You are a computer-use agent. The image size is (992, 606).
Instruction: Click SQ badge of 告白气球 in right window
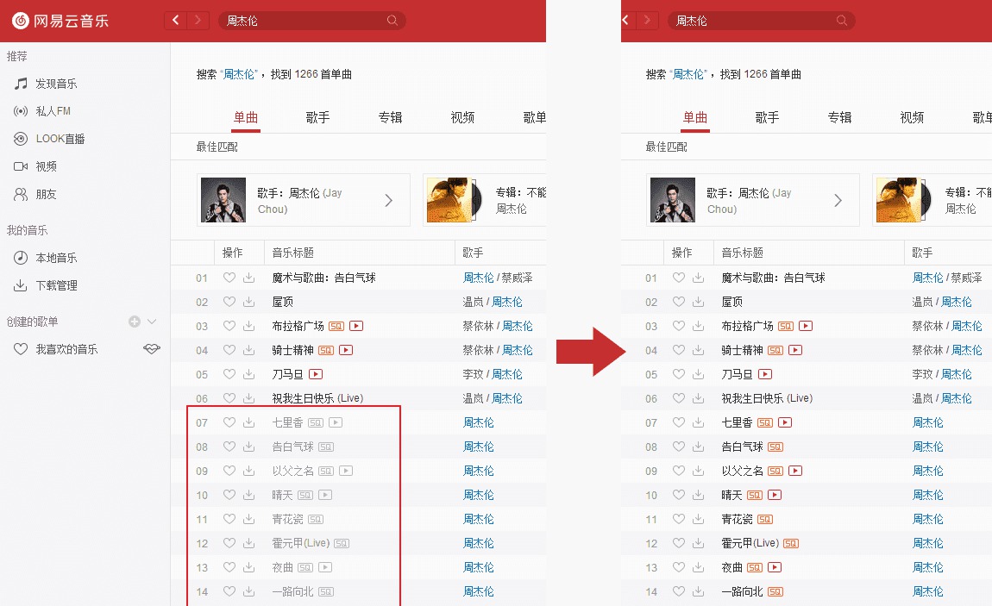775,447
